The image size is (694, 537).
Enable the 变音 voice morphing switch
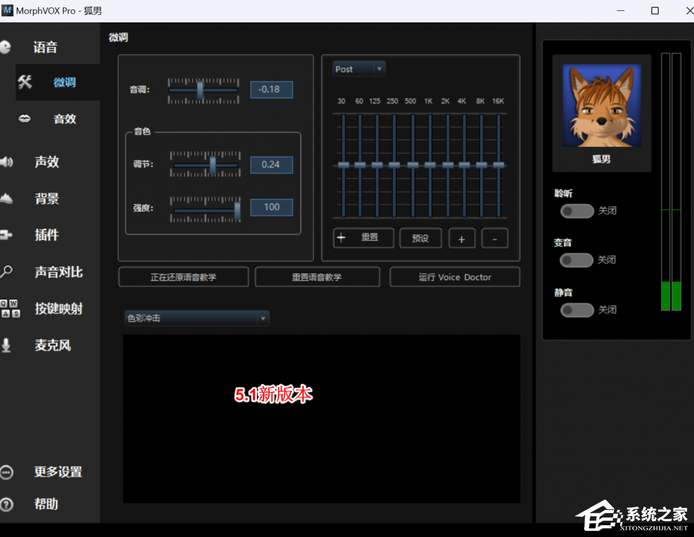click(x=577, y=260)
